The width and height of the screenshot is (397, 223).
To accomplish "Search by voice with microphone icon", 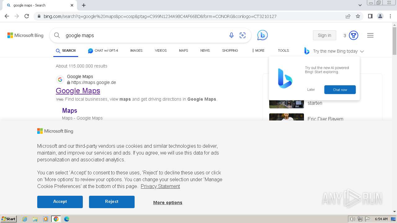I will click(x=231, y=35).
